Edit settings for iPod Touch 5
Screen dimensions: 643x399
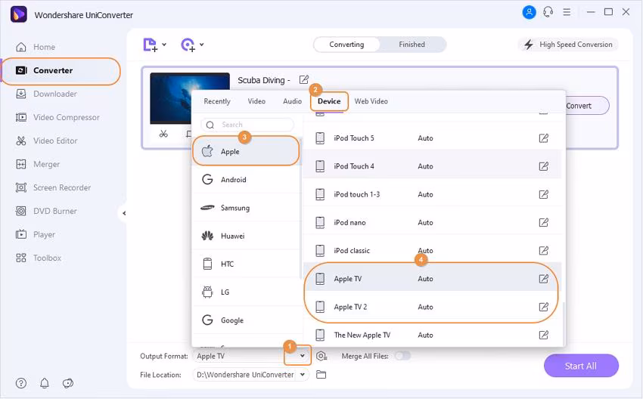coord(543,138)
